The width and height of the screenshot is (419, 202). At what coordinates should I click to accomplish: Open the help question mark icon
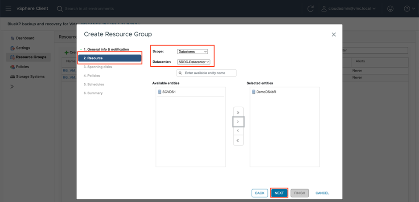click(x=407, y=8)
